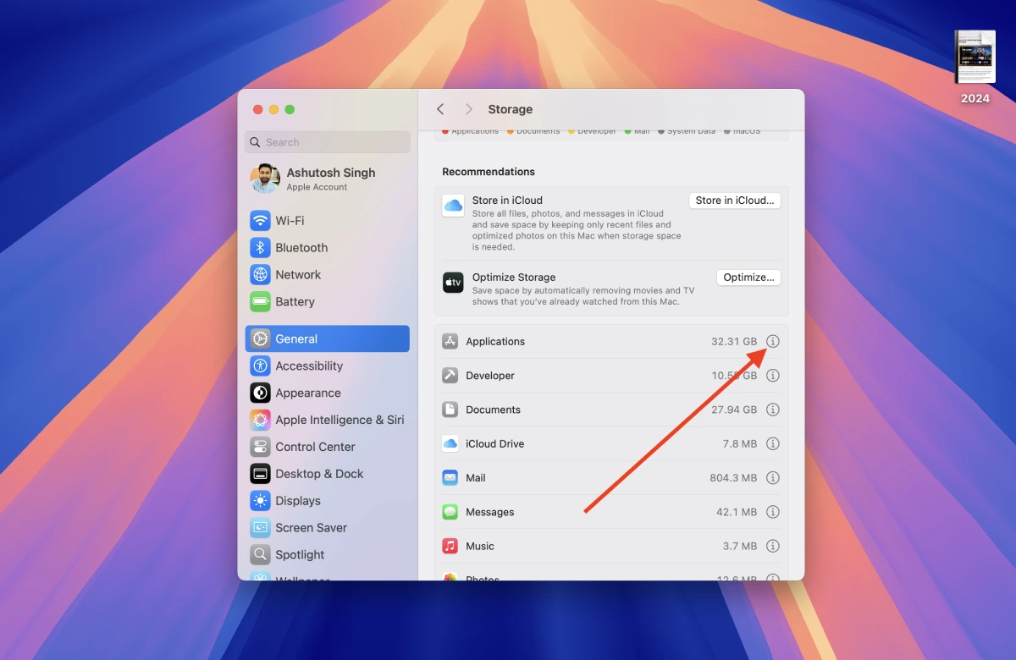Click the Store in iCloud cloud icon
Viewport: 1016px width, 660px height.
point(453,206)
